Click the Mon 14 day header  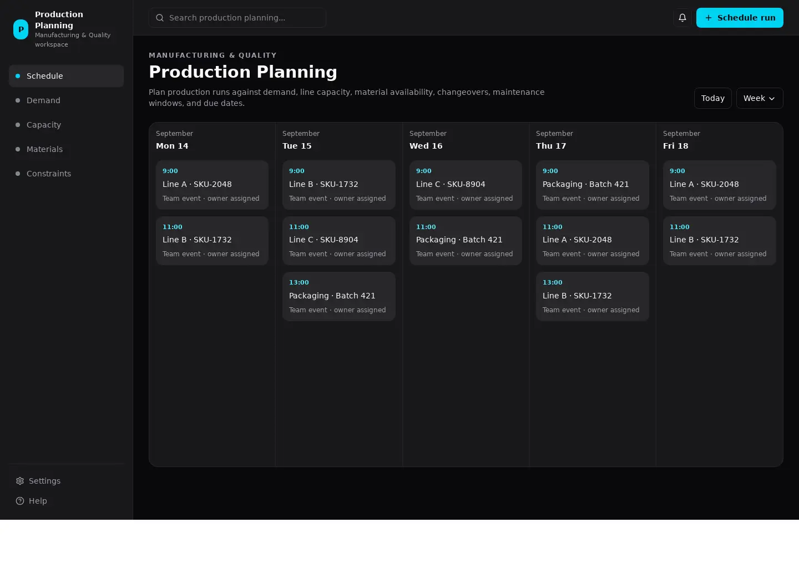tap(172, 146)
